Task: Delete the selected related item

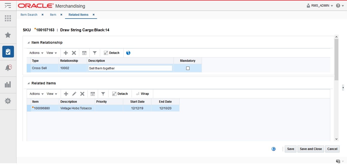Action: [x=82, y=94]
